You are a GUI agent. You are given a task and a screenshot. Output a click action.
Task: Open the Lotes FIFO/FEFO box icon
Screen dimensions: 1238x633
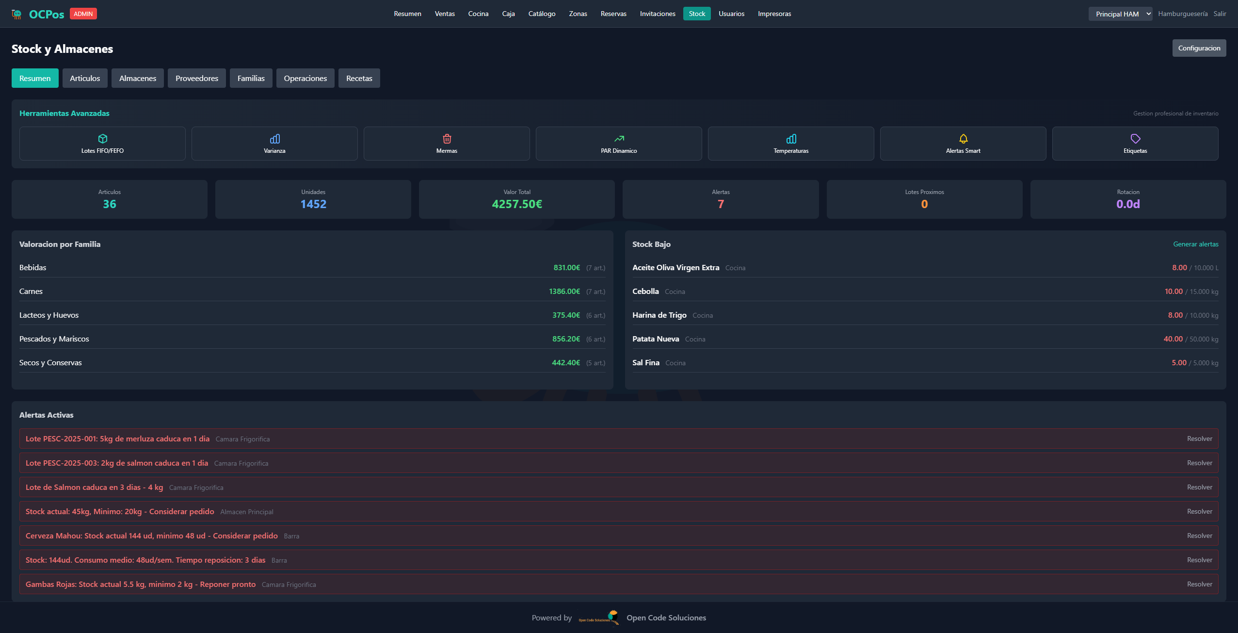102,139
